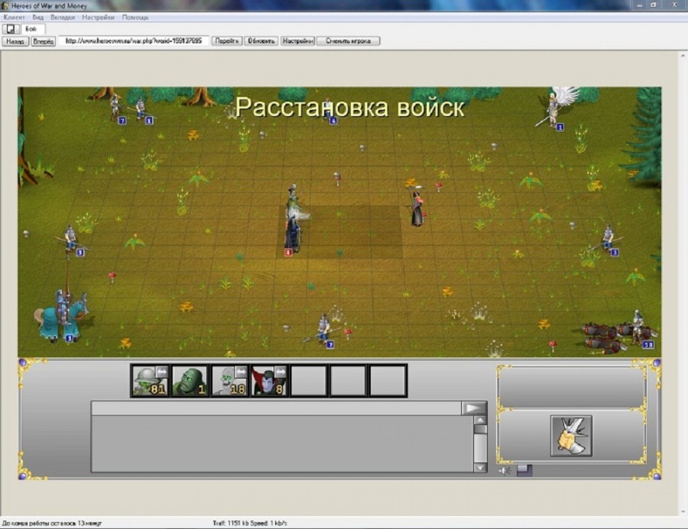
Task: Click the Расстановка войск heading
Action: (x=349, y=107)
